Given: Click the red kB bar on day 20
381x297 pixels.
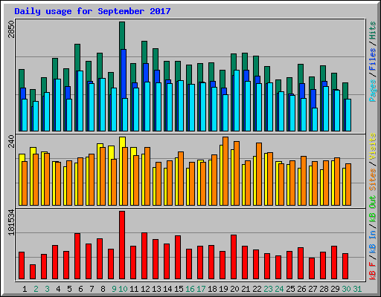Looking at the screenshot, I should point(234,257).
